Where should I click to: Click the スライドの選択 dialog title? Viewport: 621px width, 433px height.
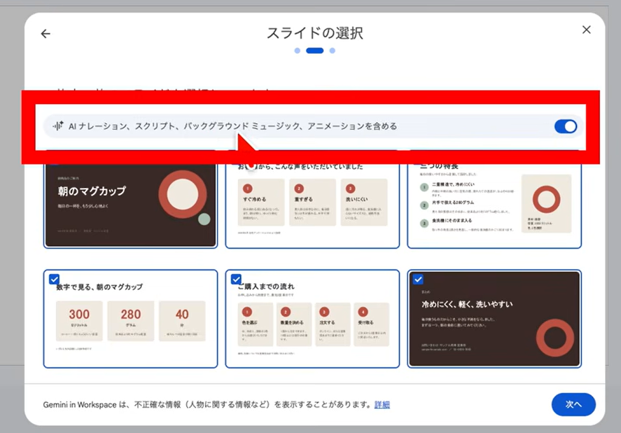point(315,33)
